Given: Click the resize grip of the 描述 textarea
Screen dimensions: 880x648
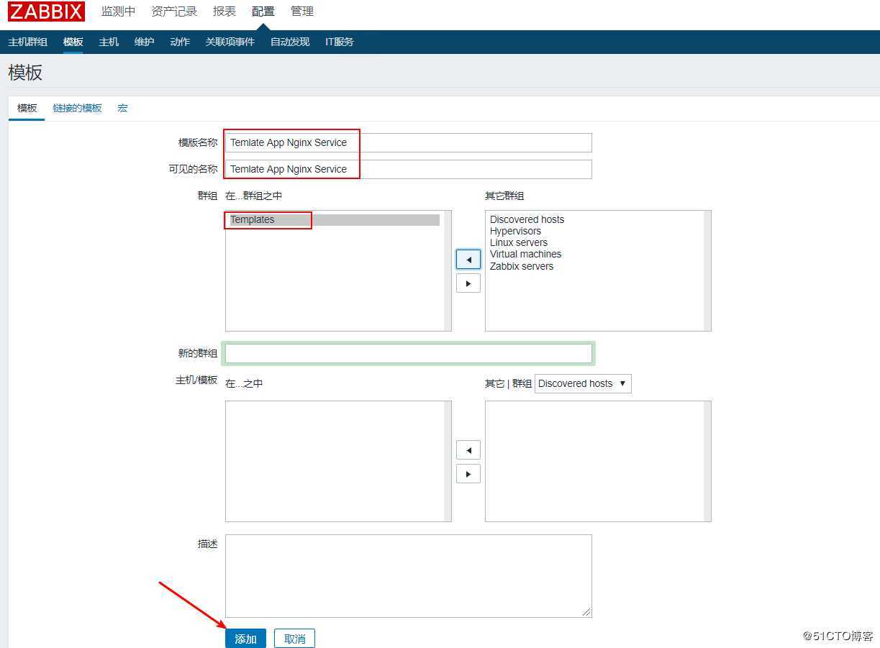Looking at the screenshot, I should (586, 612).
